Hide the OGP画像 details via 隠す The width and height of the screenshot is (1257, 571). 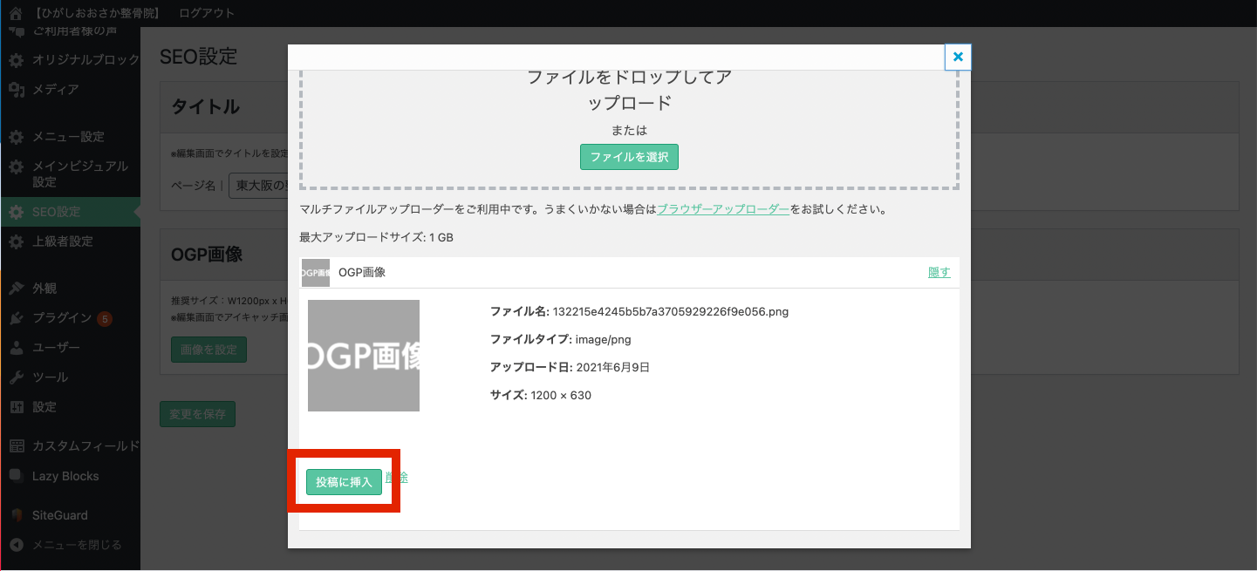coord(939,272)
